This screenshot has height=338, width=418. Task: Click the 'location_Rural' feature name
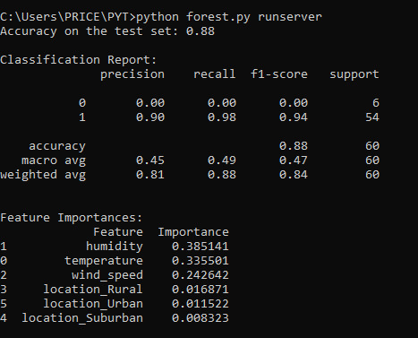point(93,290)
